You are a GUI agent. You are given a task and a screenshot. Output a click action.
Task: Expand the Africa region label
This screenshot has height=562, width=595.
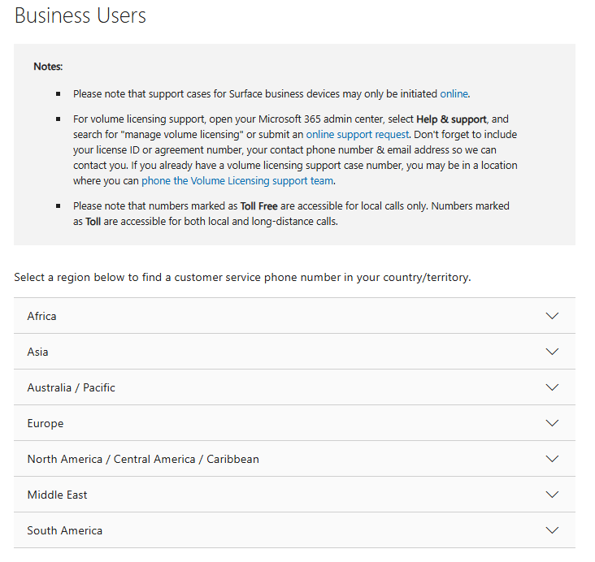[41, 316]
